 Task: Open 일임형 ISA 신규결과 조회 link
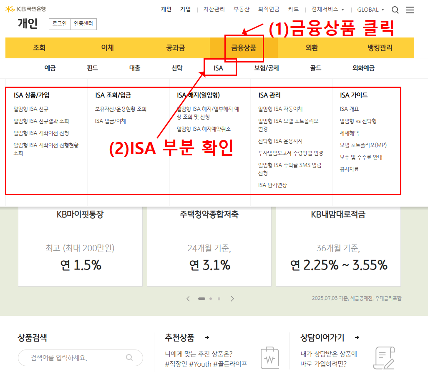click(41, 121)
